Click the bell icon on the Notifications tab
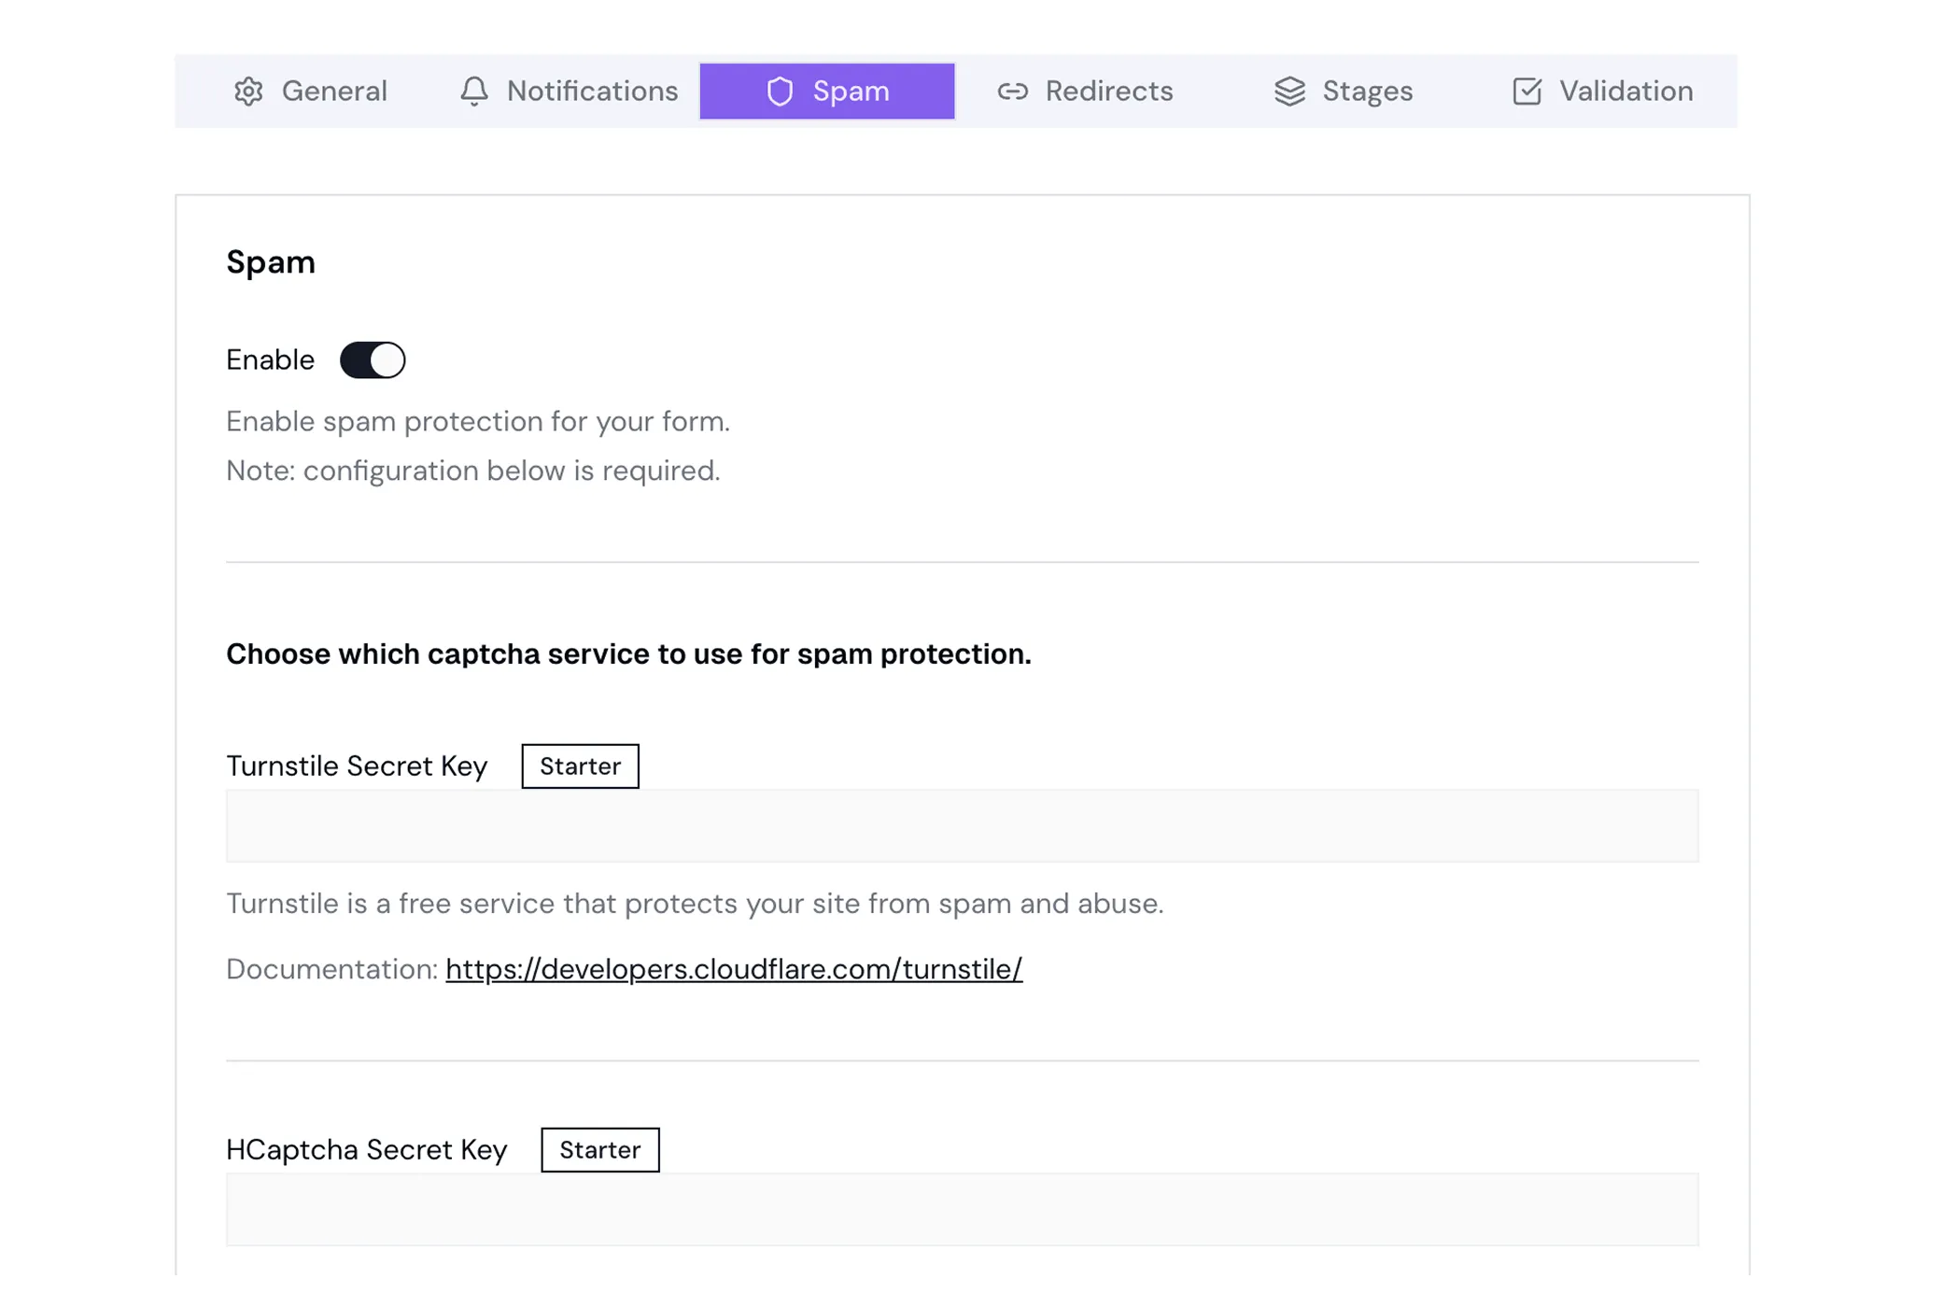 (x=474, y=91)
